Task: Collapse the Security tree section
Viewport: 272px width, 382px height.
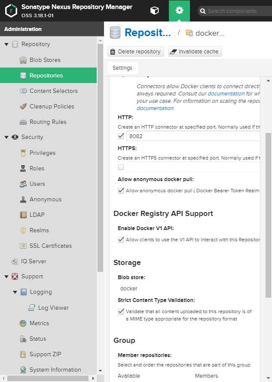Action: tap(6, 137)
